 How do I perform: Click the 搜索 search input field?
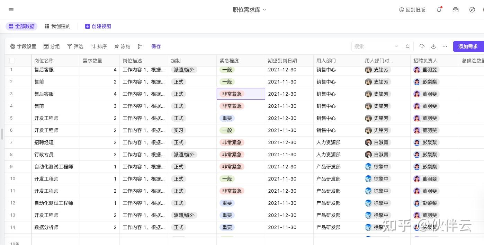373,46
